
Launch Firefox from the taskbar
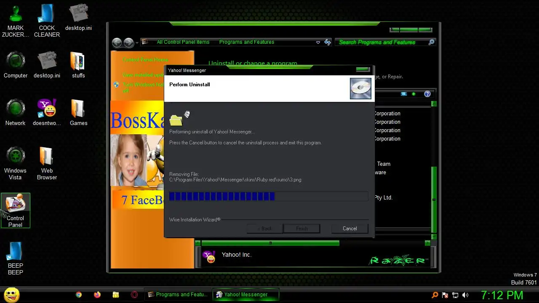97,295
